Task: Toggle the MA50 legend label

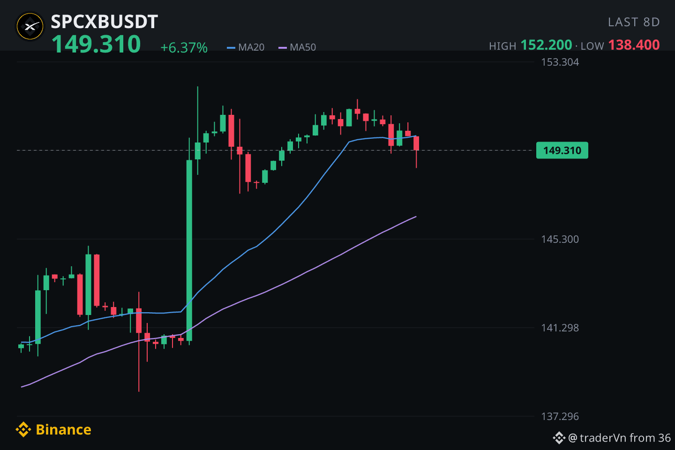Action: (x=303, y=47)
